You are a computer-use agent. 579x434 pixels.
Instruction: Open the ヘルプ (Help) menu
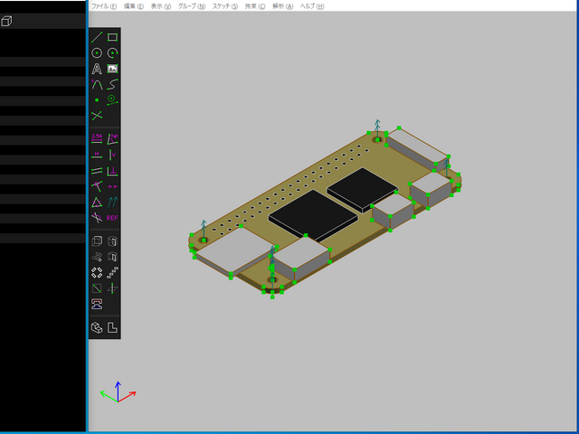click(x=312, y=5)
